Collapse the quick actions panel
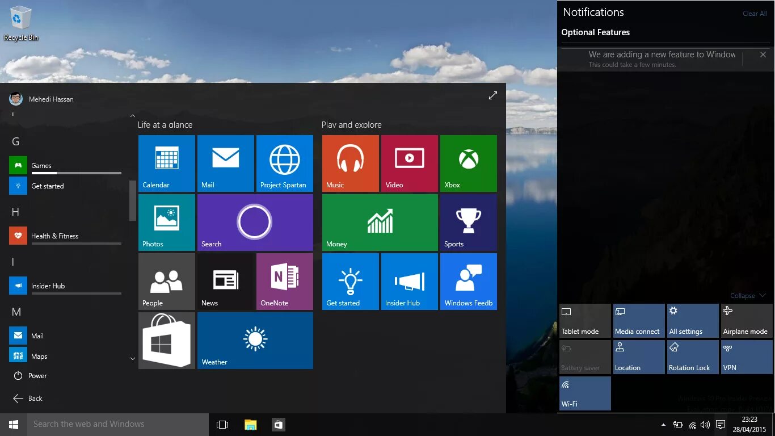Viewport: 775px width, 436px height. click(x=748, y=296)
